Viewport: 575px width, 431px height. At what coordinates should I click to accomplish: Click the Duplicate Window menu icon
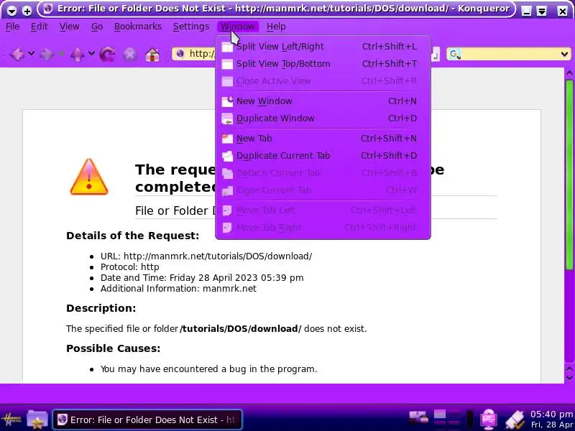pos(227,119)
